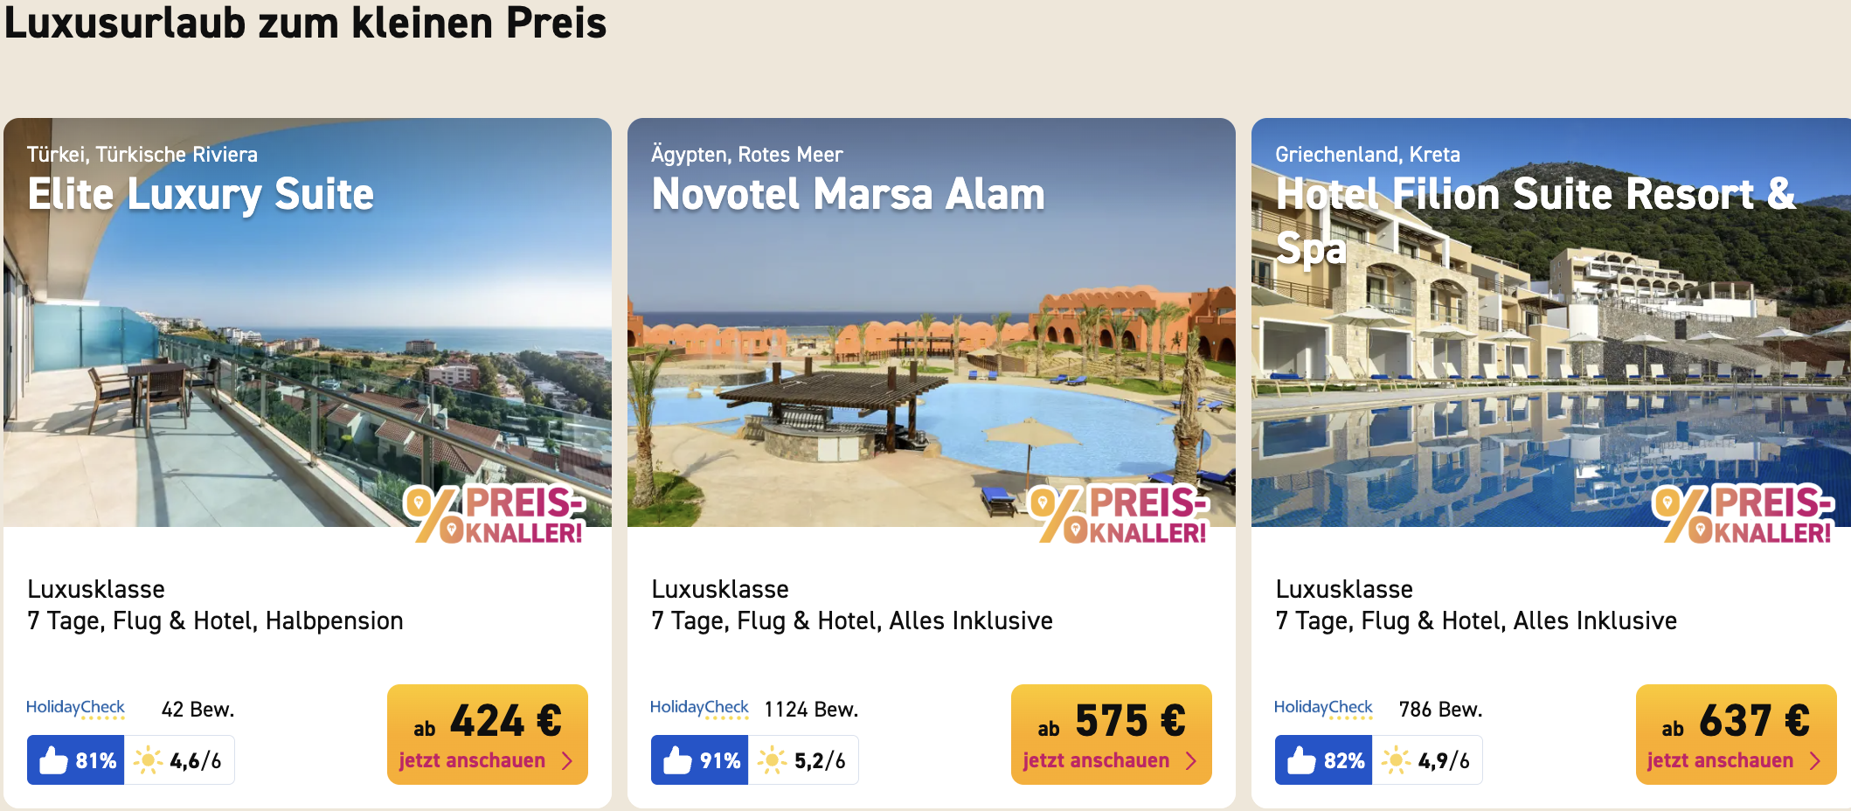The height and width of the screenshot is (811, 1851).
Task: Click the sun icon next to 4,6/6
Action: pyautogui.click(x=148, y=760)
